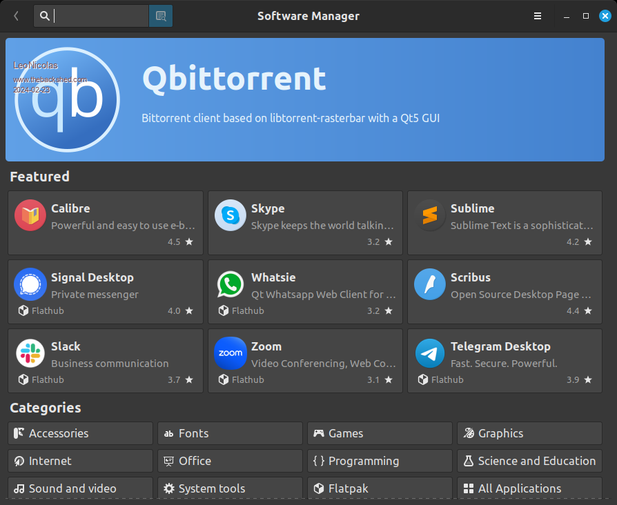Go back using the back arrow

coord(16,16)
